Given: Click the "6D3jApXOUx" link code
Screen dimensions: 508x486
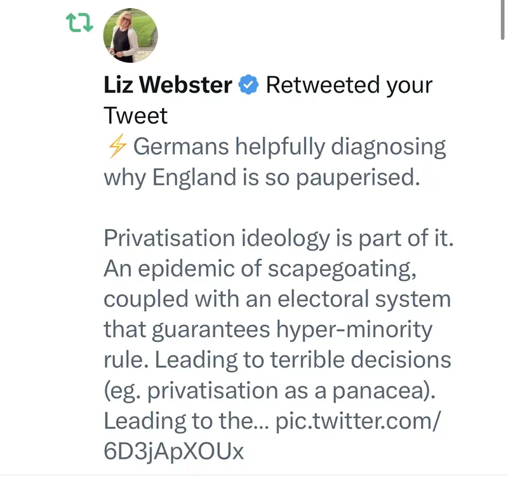Looking at the screenshot, I should click(173, 451).
